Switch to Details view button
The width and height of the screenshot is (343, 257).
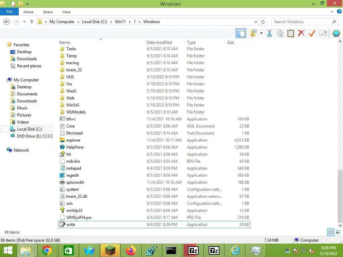(x=331, y=232)
